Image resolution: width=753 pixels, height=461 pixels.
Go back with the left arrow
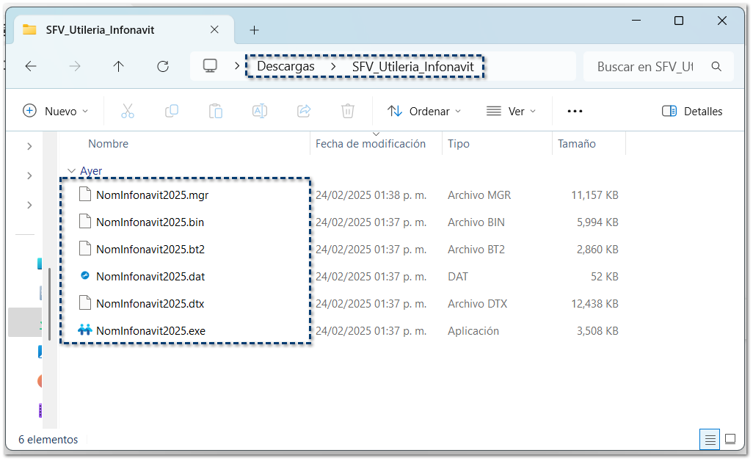[x=31, y=66]
